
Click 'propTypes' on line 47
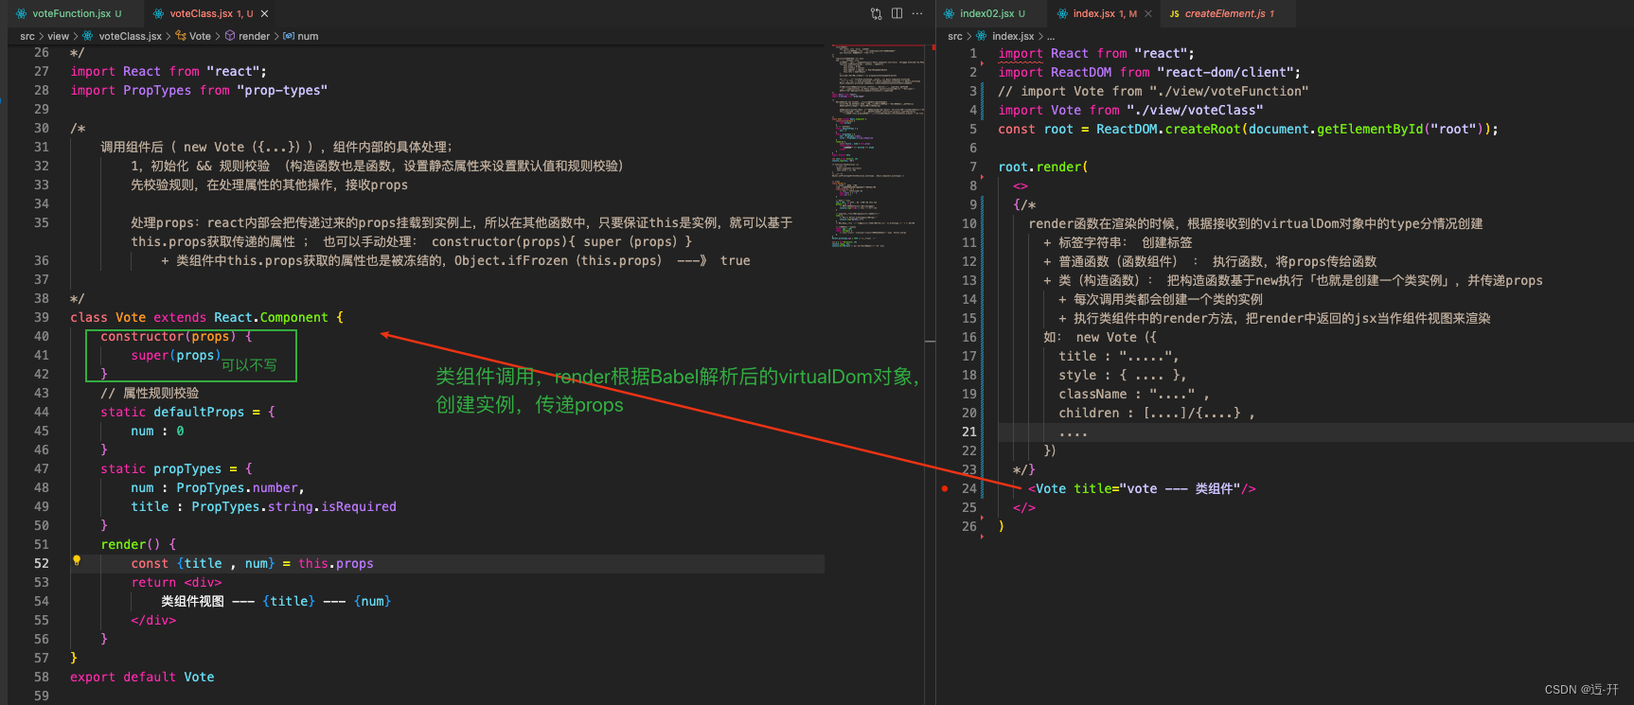(x=187, y=468)
